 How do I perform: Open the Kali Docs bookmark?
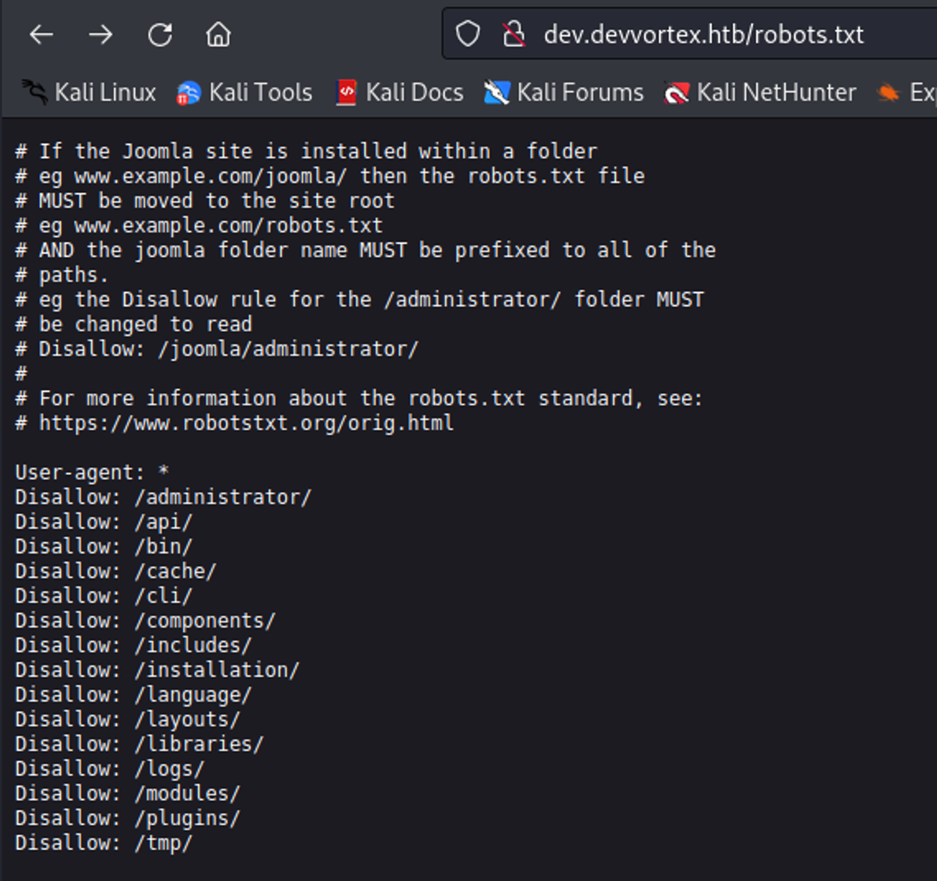point(414,93)
